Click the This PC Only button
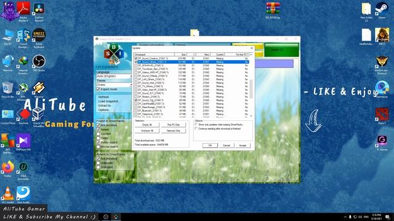The width and height of the screenshot is (394, 221). 174,125
